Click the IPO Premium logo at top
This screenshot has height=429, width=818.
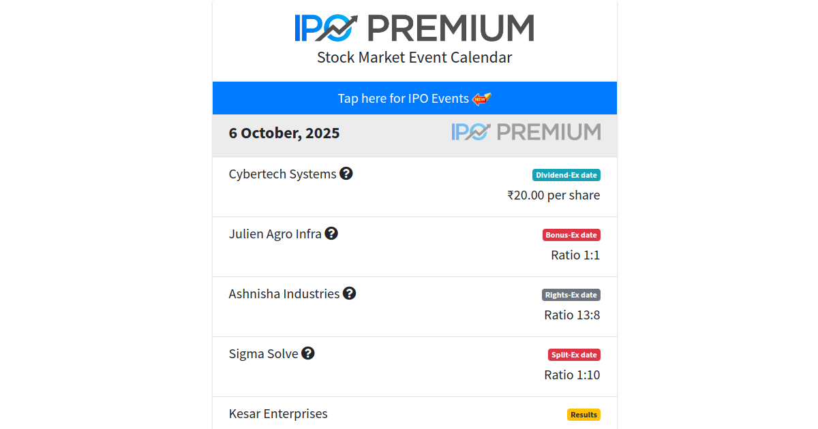(414, 28)
